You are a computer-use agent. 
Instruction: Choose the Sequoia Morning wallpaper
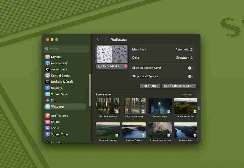134,106
